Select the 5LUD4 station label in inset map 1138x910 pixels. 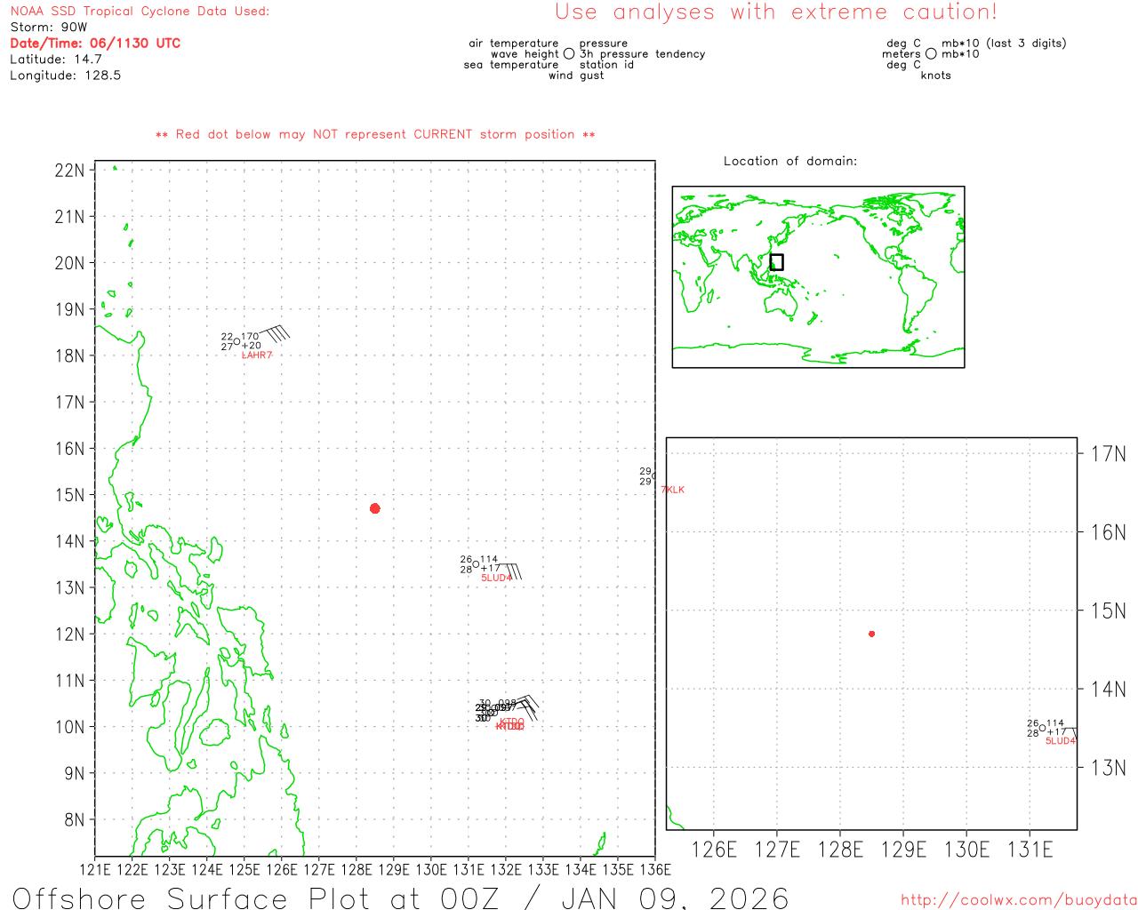click(1060, 741)
